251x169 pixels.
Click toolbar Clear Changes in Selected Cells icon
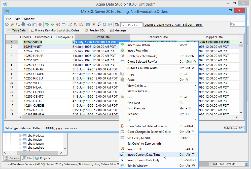click(x=81, y=24)
